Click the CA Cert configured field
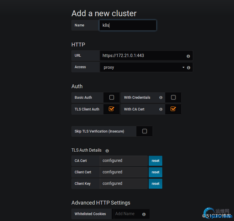 coord(123,161)
